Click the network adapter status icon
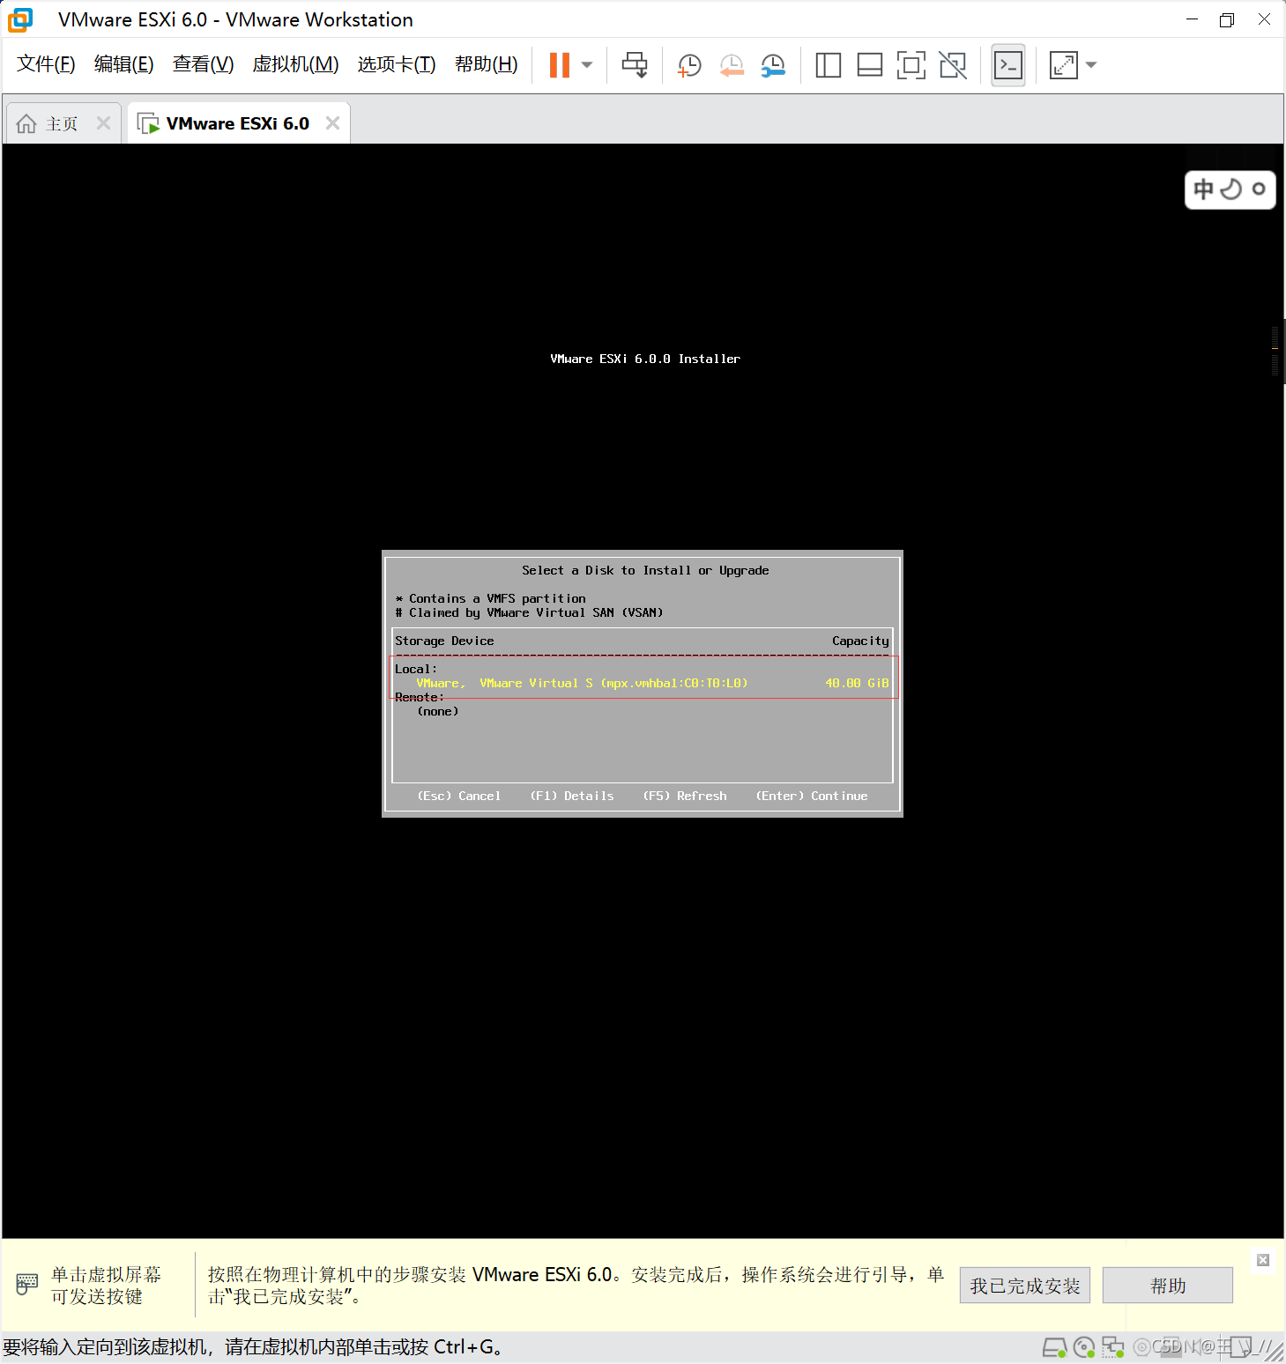 (1113, 1347)
